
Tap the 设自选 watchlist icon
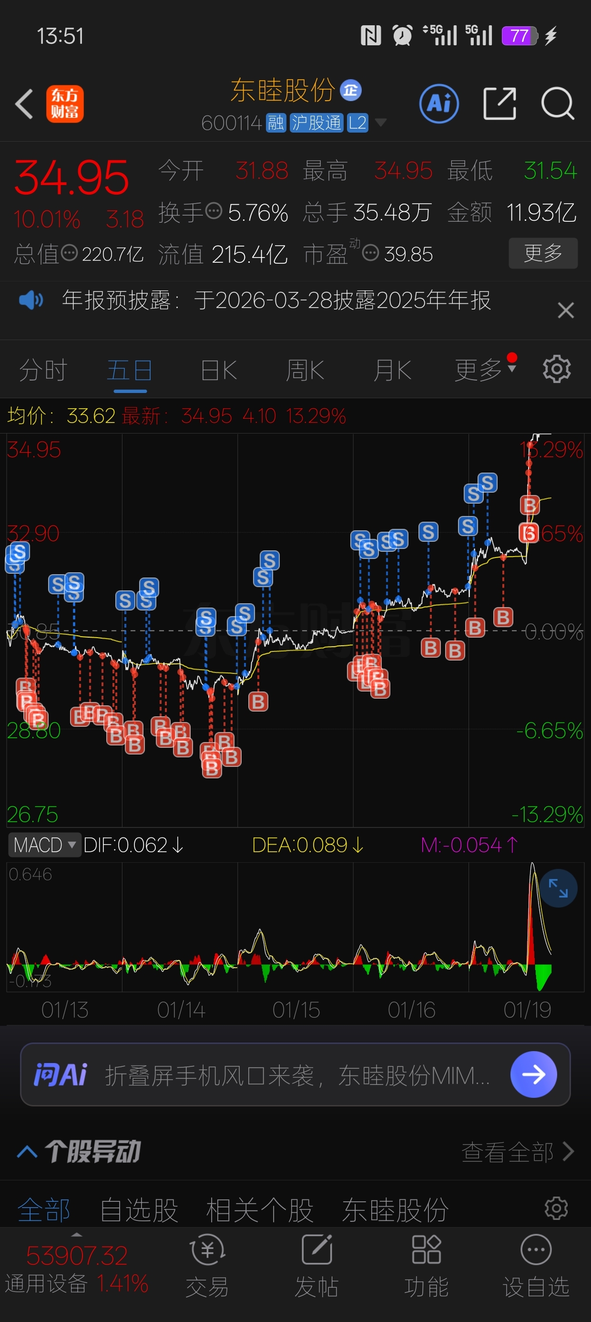point(536,1266)
